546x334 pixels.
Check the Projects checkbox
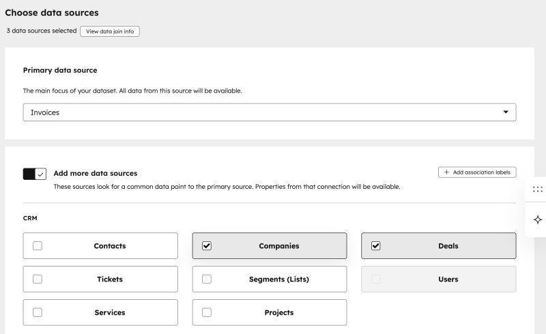[207, 312]
